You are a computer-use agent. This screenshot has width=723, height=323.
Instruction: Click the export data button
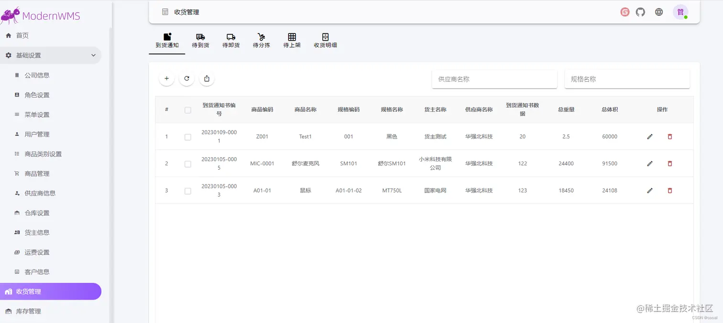(207, 78)
